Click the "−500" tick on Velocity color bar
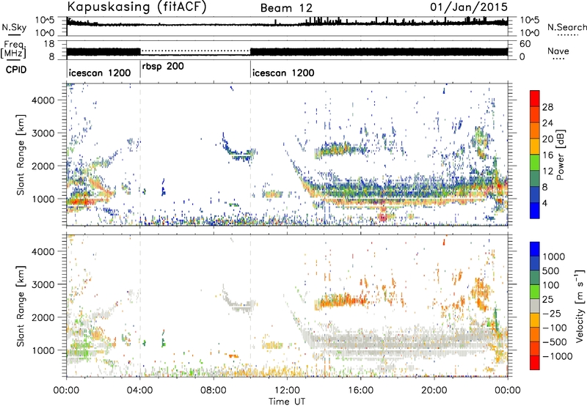This screenshot has height=406, width=587. [555, 342]
